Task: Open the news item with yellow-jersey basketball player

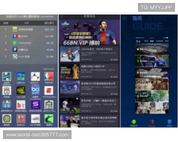Action: [90, 71]
